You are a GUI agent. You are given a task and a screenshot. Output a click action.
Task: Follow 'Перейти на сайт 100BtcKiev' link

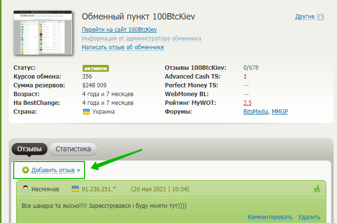pos(119,30)
